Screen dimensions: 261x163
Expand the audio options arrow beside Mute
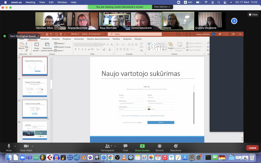click(x=15, y=146)
